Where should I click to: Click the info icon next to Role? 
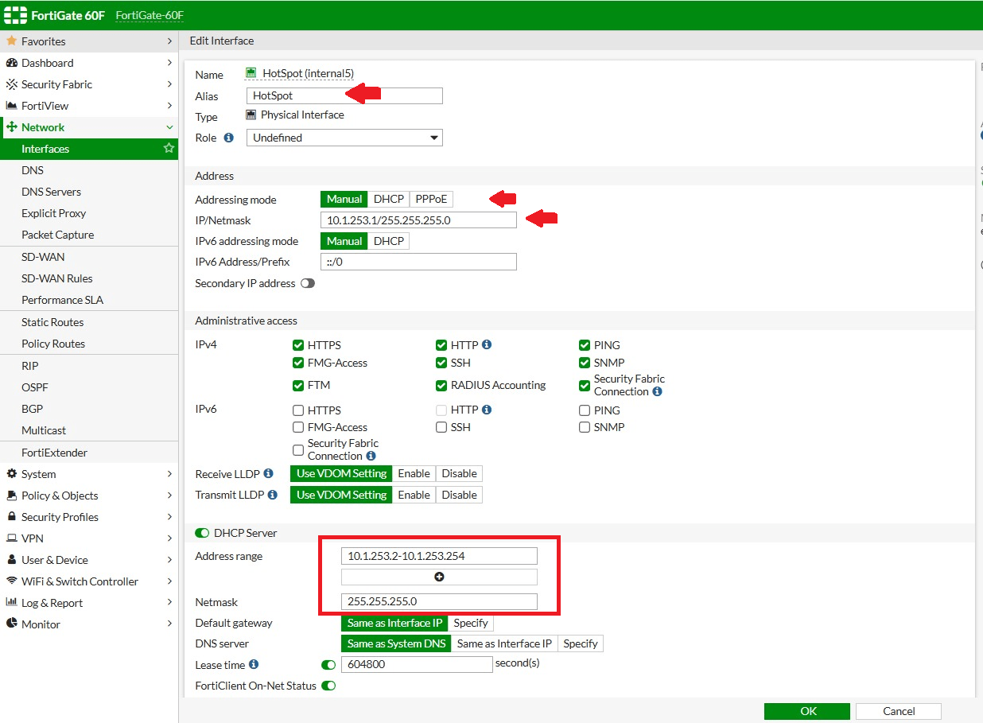(x=229, y=138)
